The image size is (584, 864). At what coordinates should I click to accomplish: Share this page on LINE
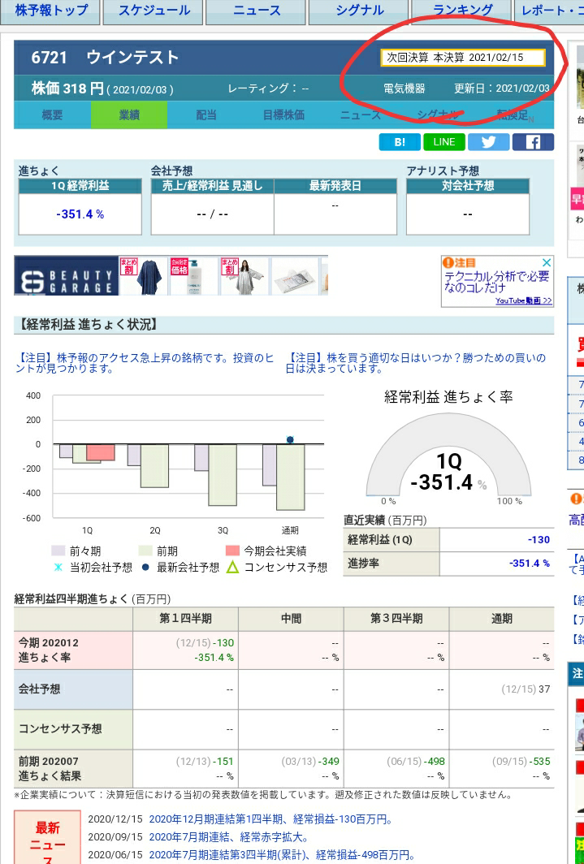pos(444,142)
